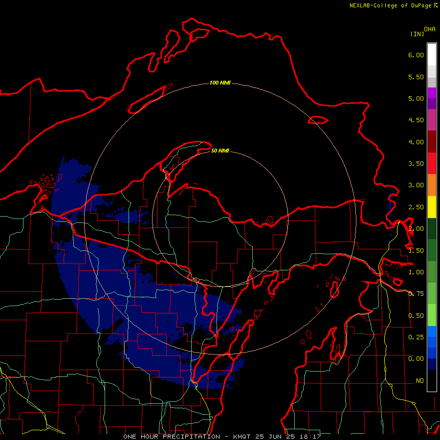Click the 0.50 legend value
The image size is (440, 440).
[x=416, y=316]
